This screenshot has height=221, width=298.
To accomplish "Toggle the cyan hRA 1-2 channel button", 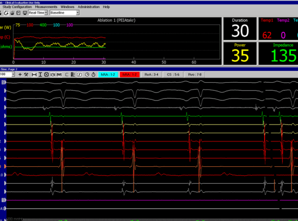I will point(108,74).
